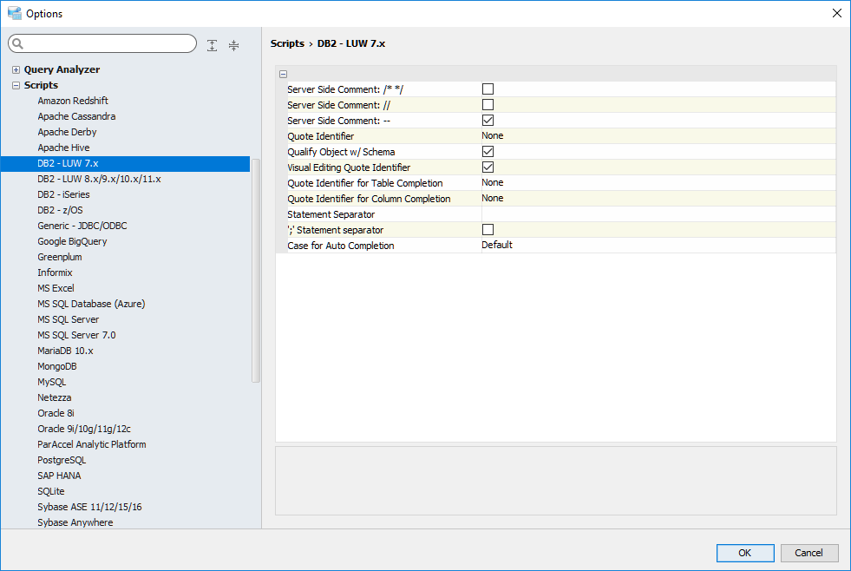Viewport: 851px width, 571px height.
Task: Expand the Query Analyzer tree node
Action: click(x=16, y=69)
